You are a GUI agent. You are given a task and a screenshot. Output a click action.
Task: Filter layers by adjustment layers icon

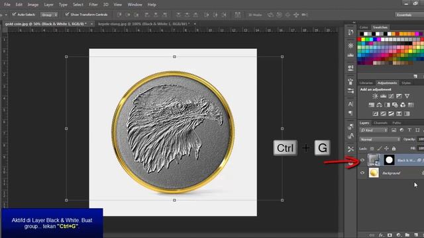[x=401, y=130]
